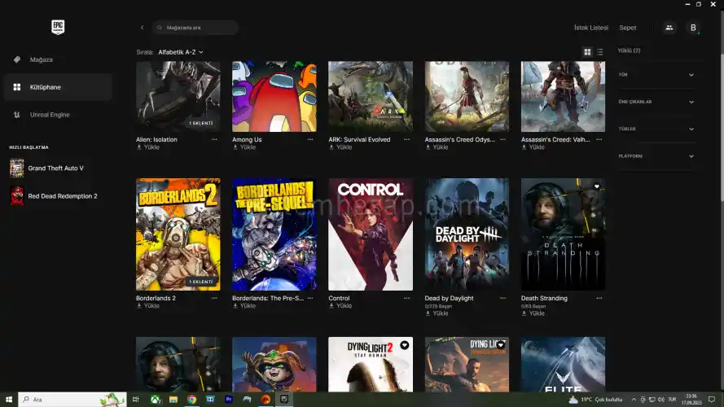Expand the PLATFORM filter section

tap(656, 156)
